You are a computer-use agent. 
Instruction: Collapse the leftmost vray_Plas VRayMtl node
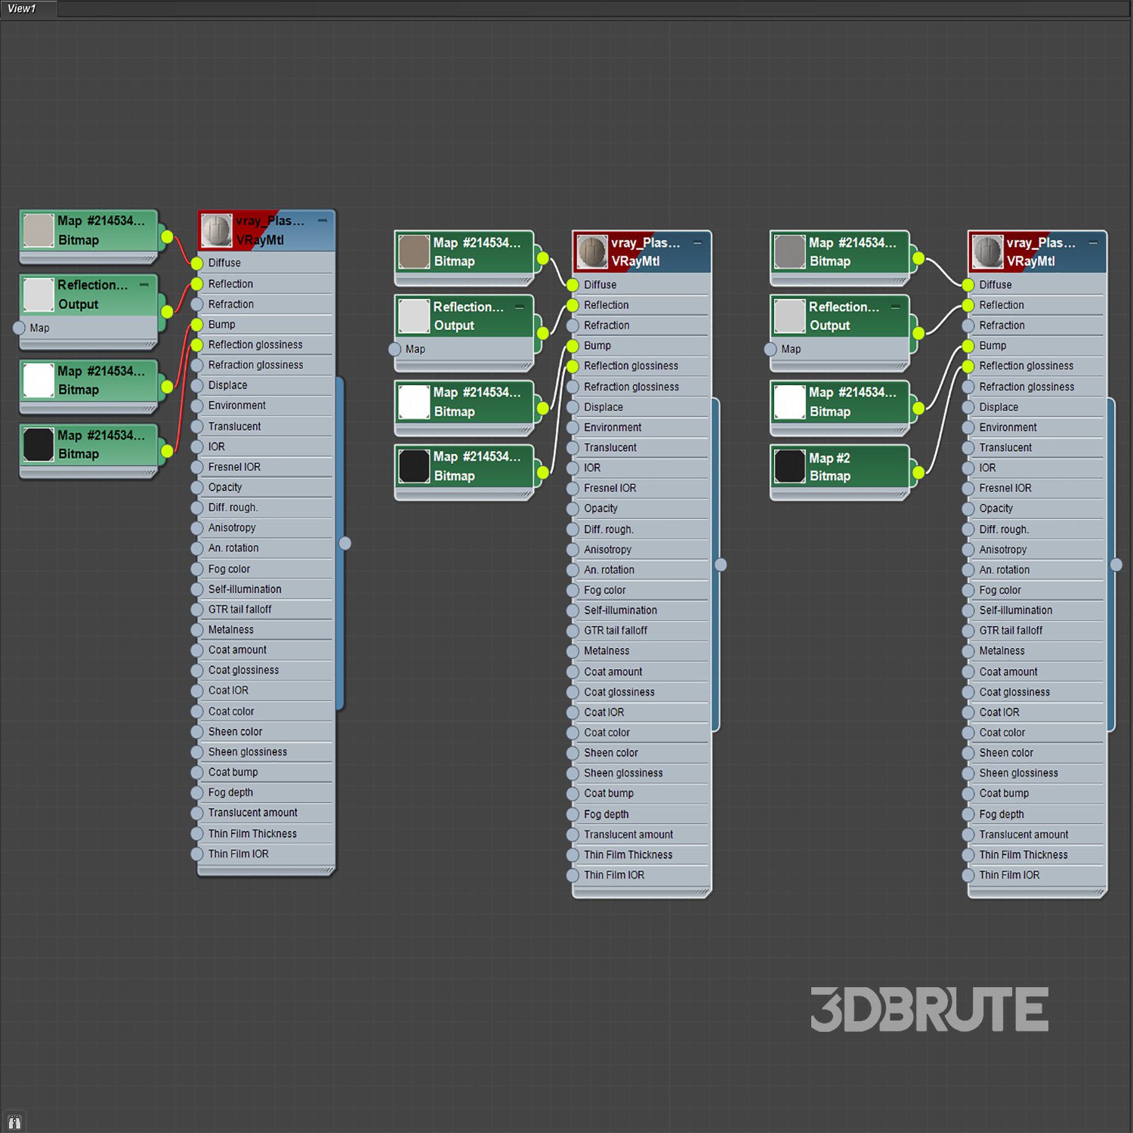[323, 221]
